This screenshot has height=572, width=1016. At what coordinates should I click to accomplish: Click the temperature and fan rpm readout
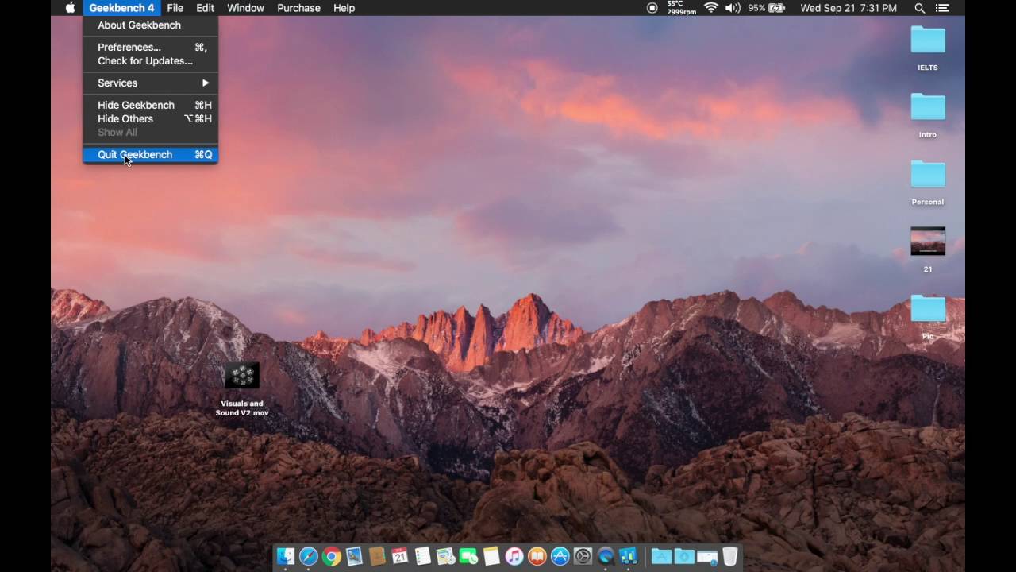click(x=681, y=8)
